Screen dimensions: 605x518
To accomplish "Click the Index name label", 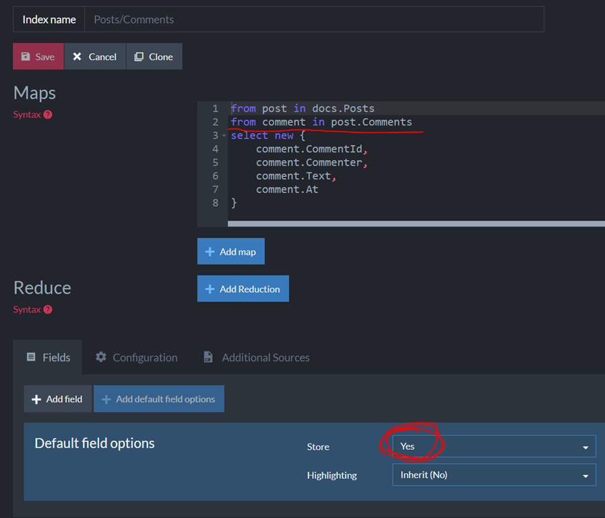I will 49,20.
